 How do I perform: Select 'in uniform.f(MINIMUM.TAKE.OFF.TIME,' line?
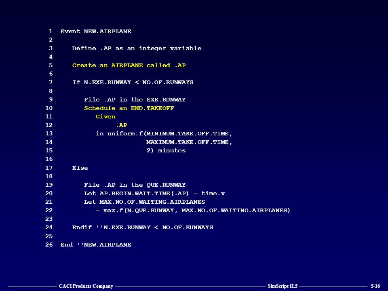pos(164,134)
